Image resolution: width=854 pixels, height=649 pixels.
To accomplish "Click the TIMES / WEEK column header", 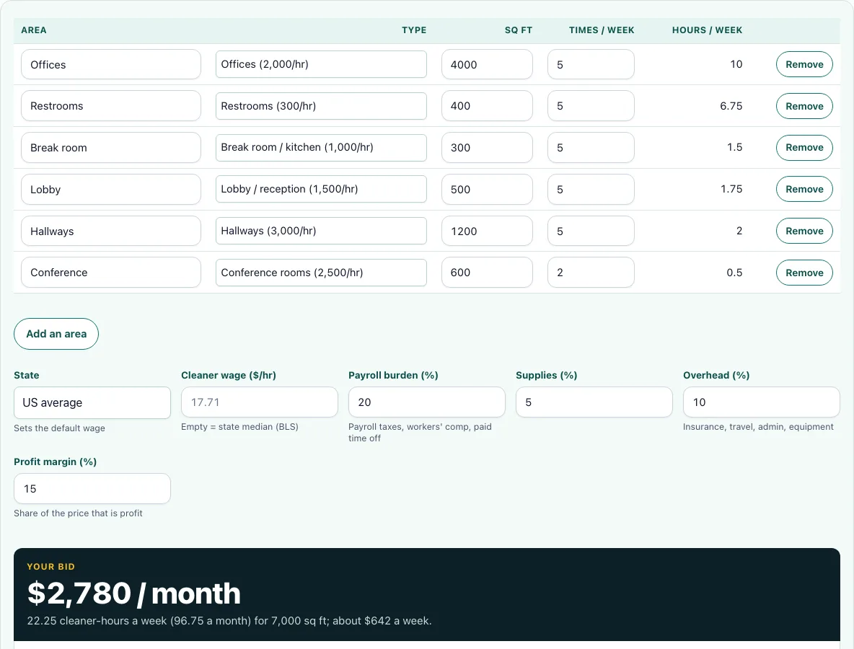I will (602, 30).
